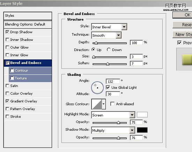
Task: Click the Depth value field
Action: tap(136, 43)
